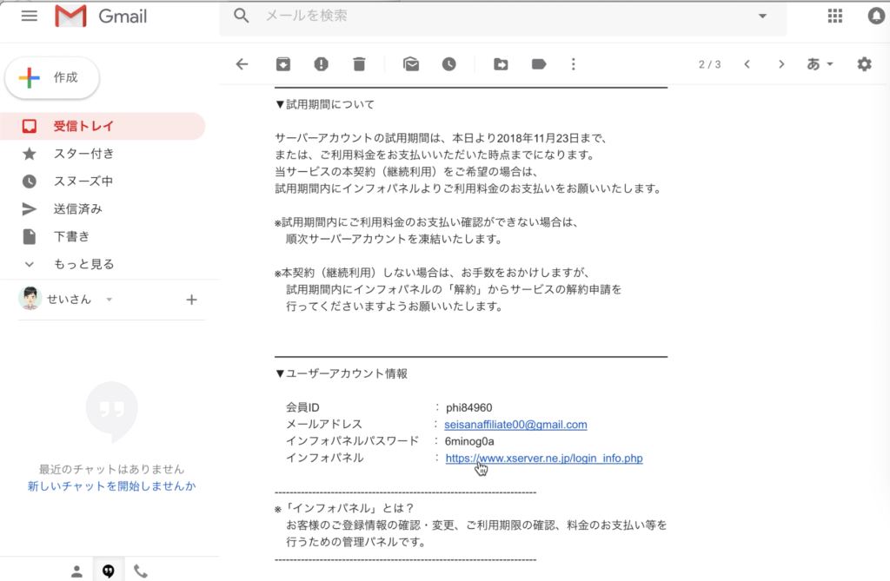Compose a new email with 作成
Viewport: 890px width, 581px height.
(51, 77)
